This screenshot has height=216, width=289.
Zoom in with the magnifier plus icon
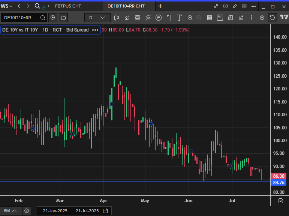point(190,18)
